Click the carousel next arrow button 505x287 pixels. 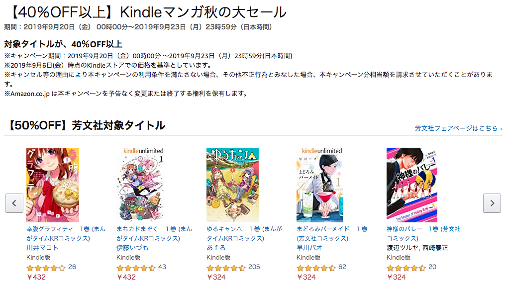click(492, 203)
